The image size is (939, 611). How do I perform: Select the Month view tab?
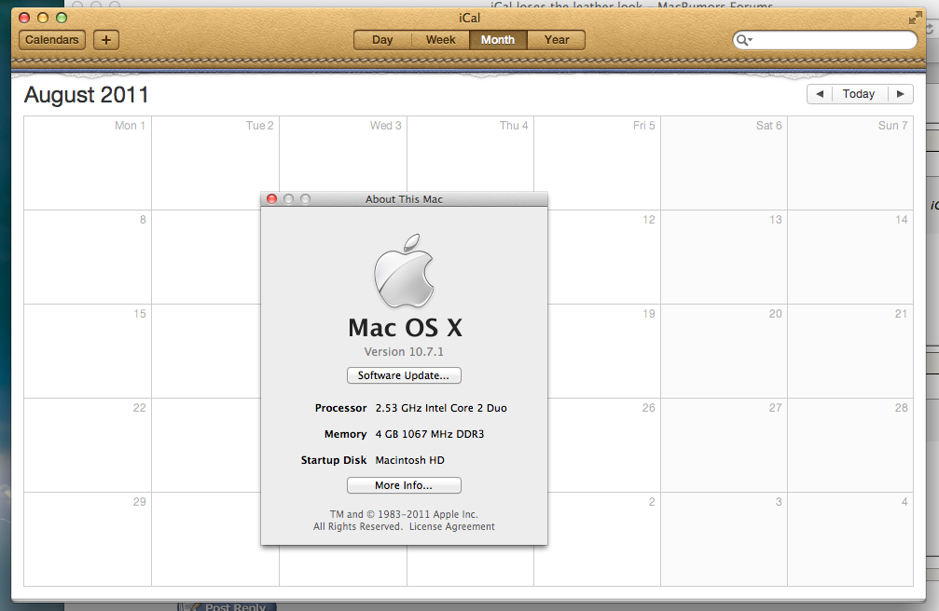coord(498,40)
